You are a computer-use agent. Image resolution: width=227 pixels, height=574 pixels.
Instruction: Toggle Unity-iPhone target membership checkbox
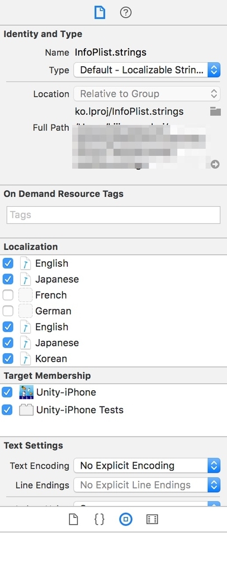tap(7, 392)
